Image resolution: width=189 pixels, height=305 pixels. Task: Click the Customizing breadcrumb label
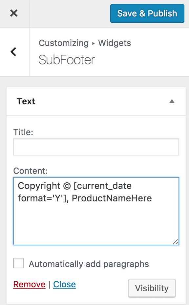(x=64, y=43)
